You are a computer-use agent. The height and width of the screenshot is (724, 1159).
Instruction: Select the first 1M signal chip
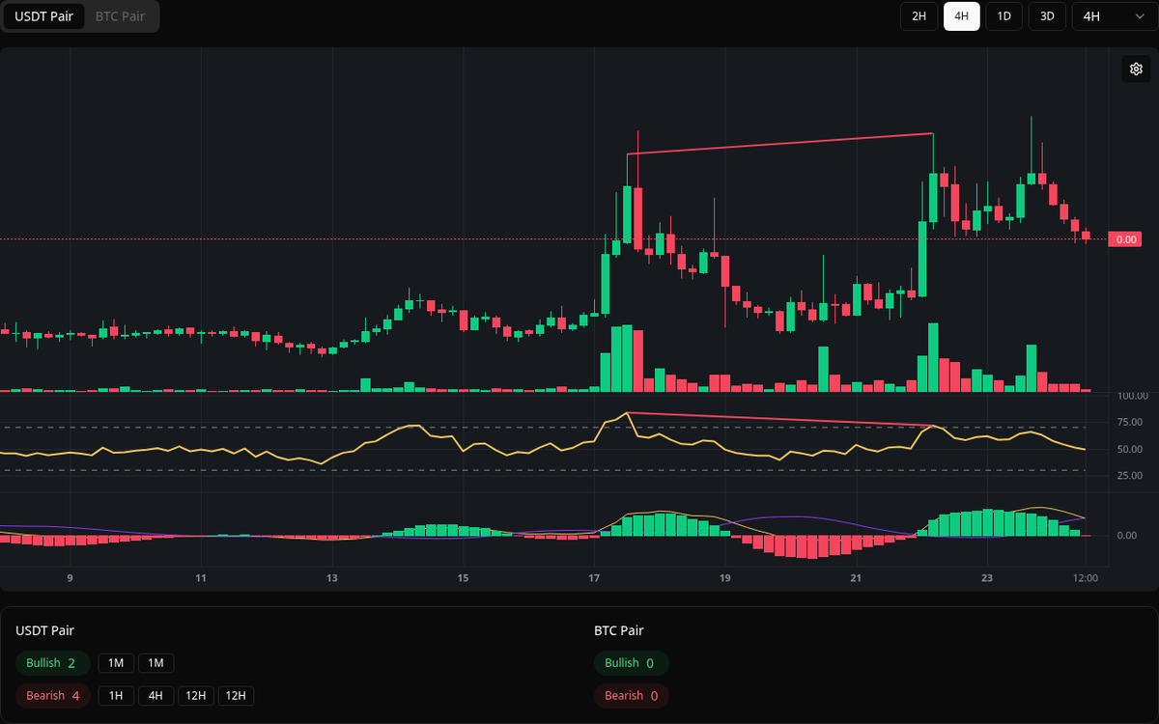tap(115, 663)
